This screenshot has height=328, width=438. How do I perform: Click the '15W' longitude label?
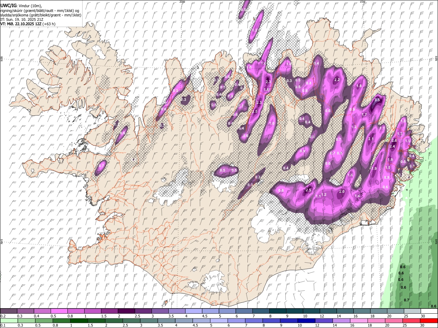point(362,2)
